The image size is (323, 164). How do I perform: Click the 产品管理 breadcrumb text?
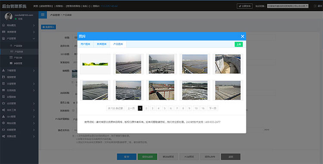pos(55,15)
